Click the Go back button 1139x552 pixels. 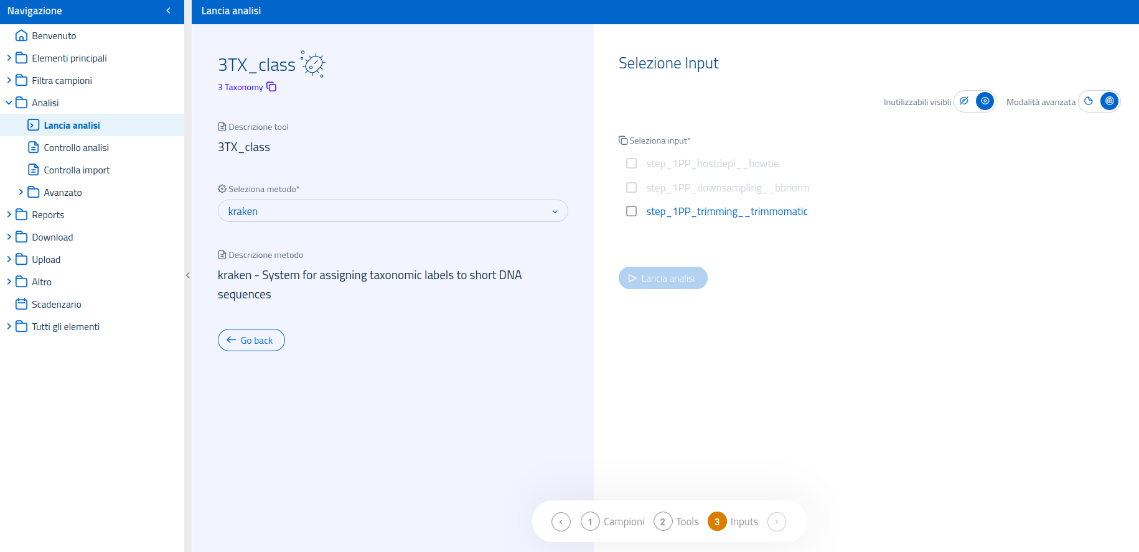coord(251,340)
